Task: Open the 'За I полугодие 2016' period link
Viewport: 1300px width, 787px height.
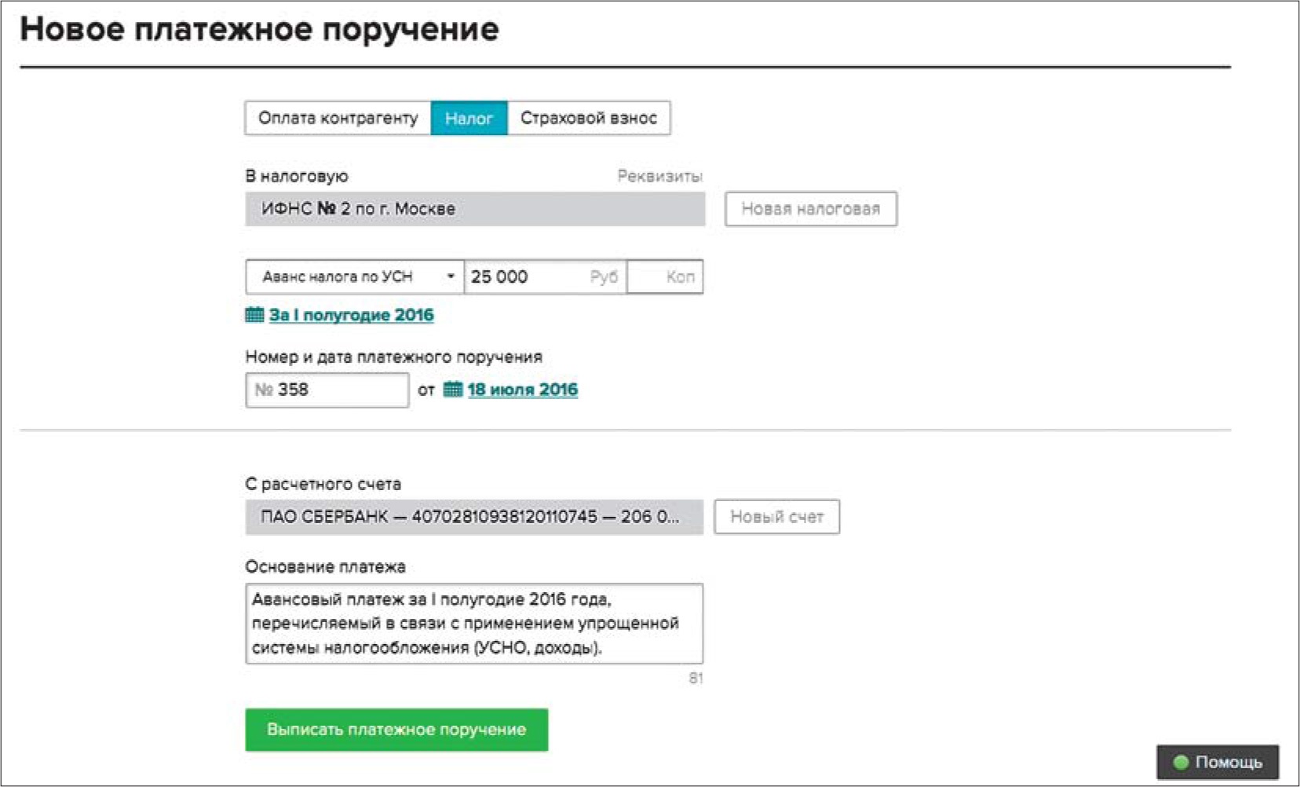Action: (x=351, y=315)
